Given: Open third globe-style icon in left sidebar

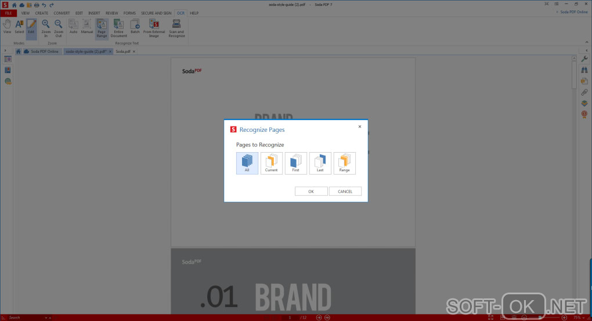Looking at the screenshot, I should click(x=8, y=81).
